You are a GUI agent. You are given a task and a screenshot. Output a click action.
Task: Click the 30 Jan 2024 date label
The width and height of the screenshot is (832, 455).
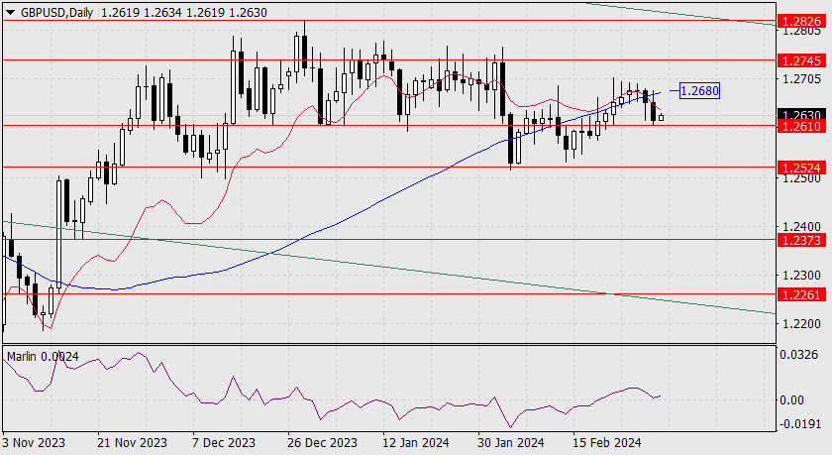click(511, 443)
